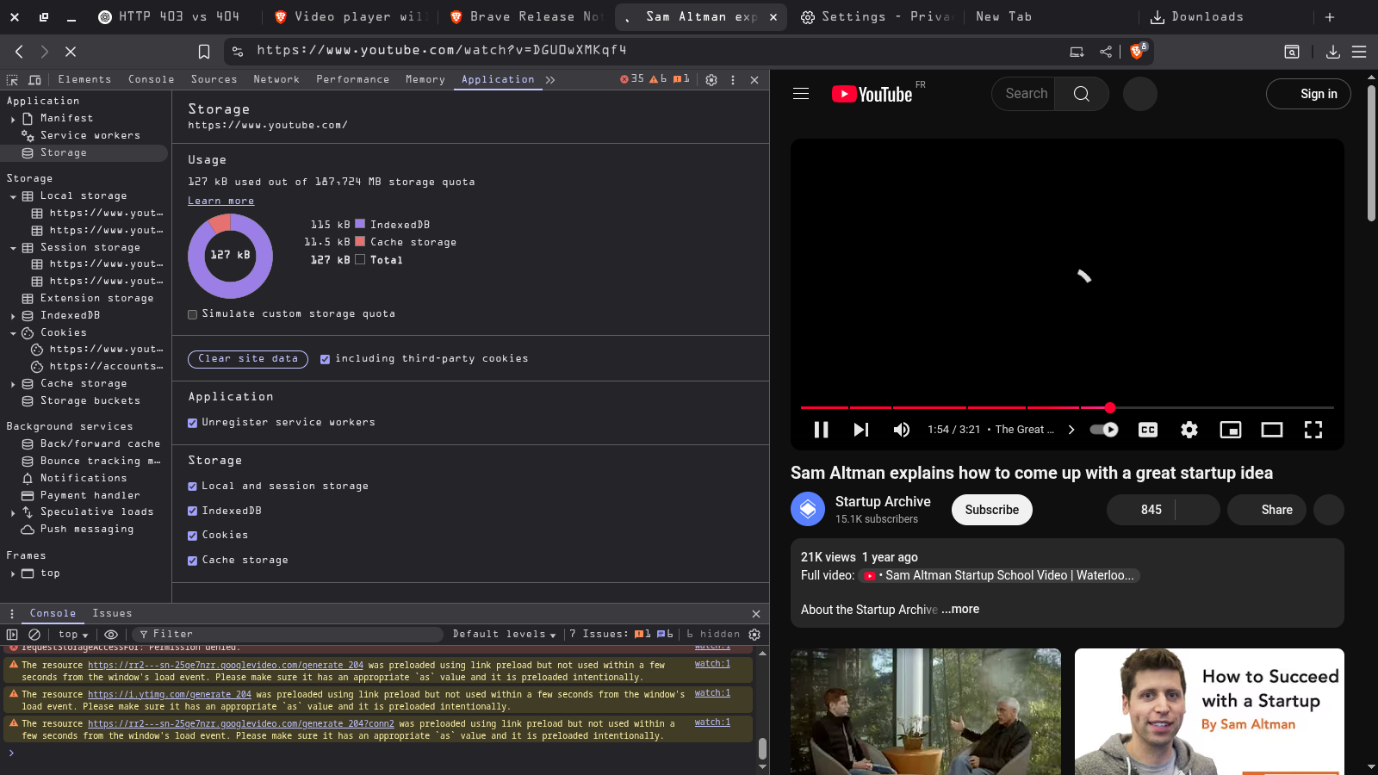Click the site information icon in address bar
The width and height of the screenshot is (1378, 775).
tap(239, 52)
